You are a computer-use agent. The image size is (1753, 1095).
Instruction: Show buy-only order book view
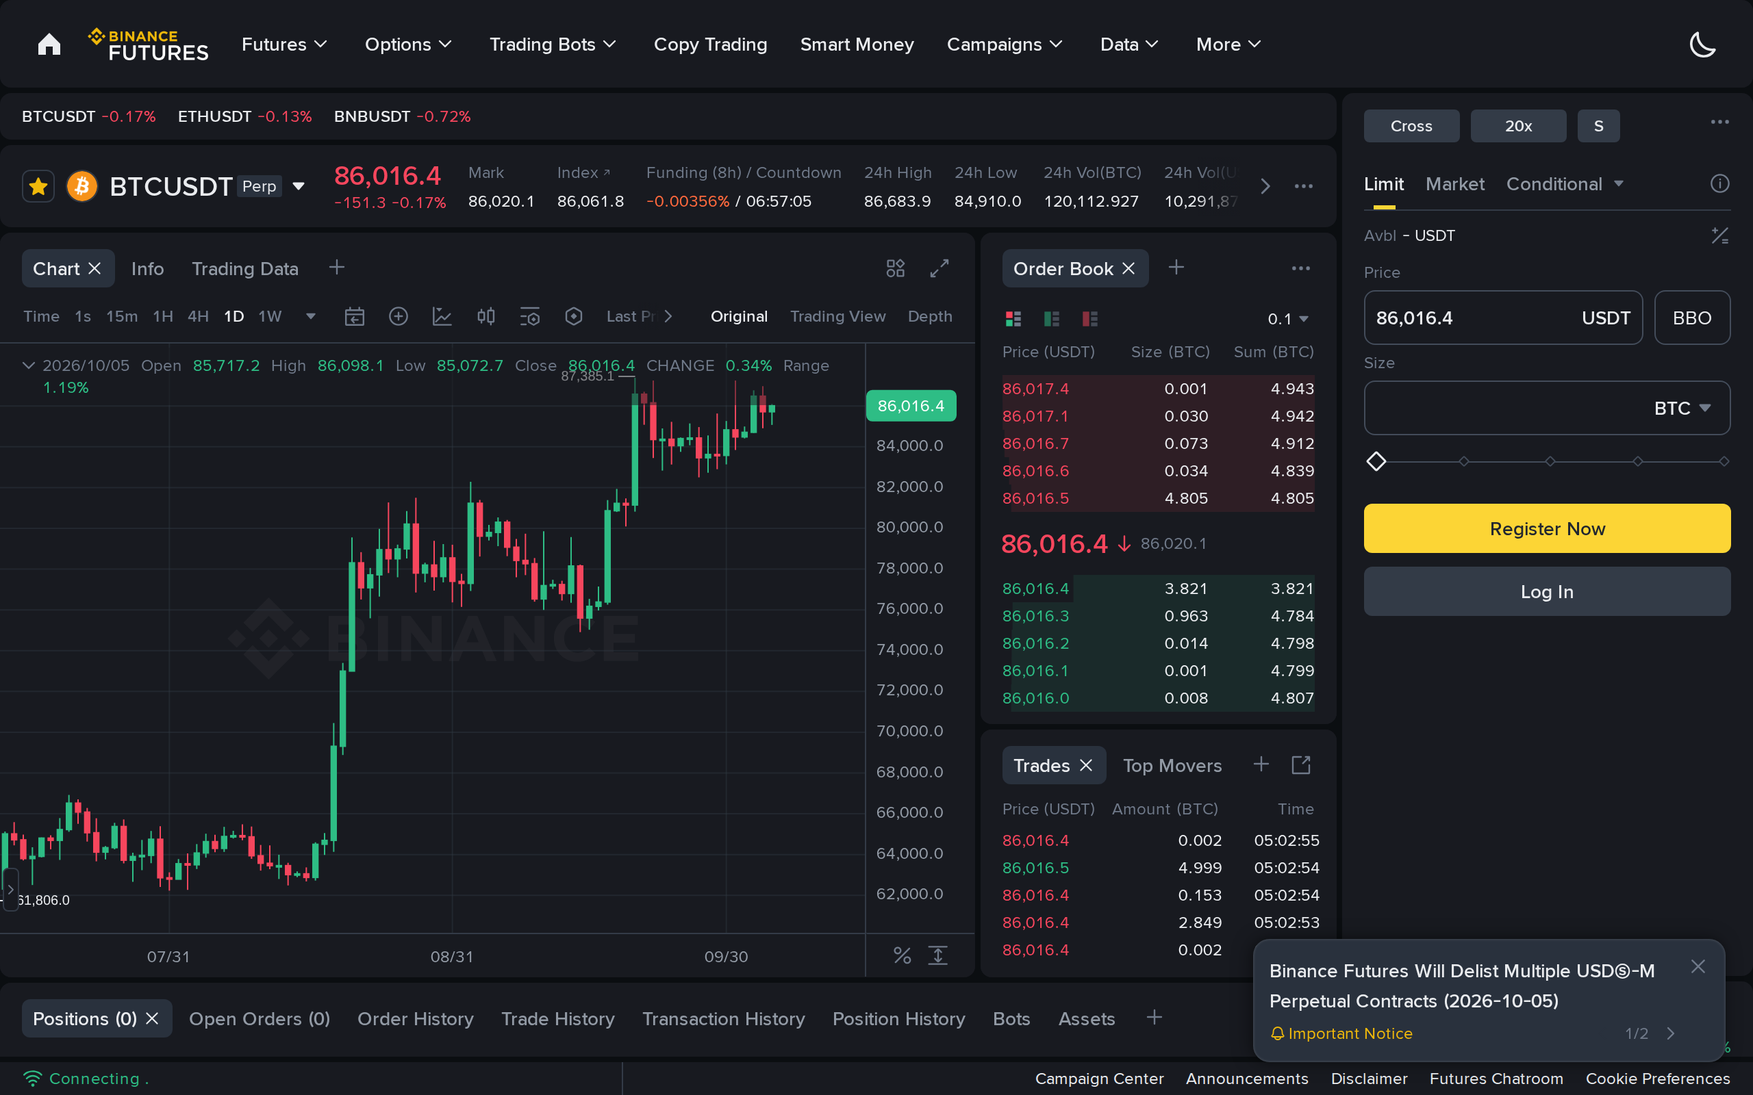pyautogui.click(x=1052, y=319)
